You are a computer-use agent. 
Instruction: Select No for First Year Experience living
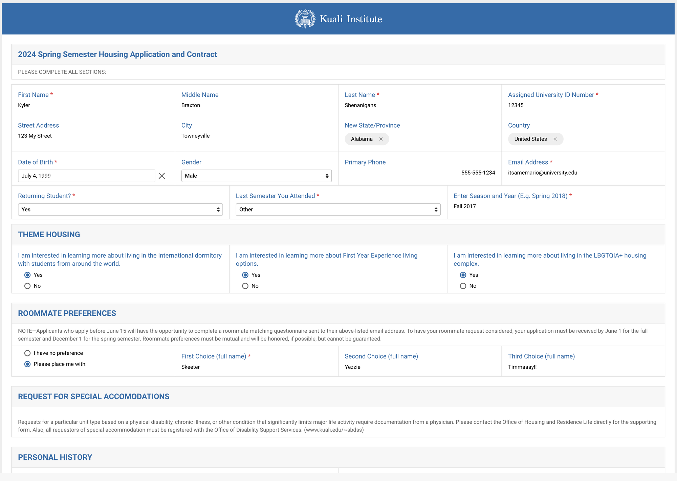245,286
